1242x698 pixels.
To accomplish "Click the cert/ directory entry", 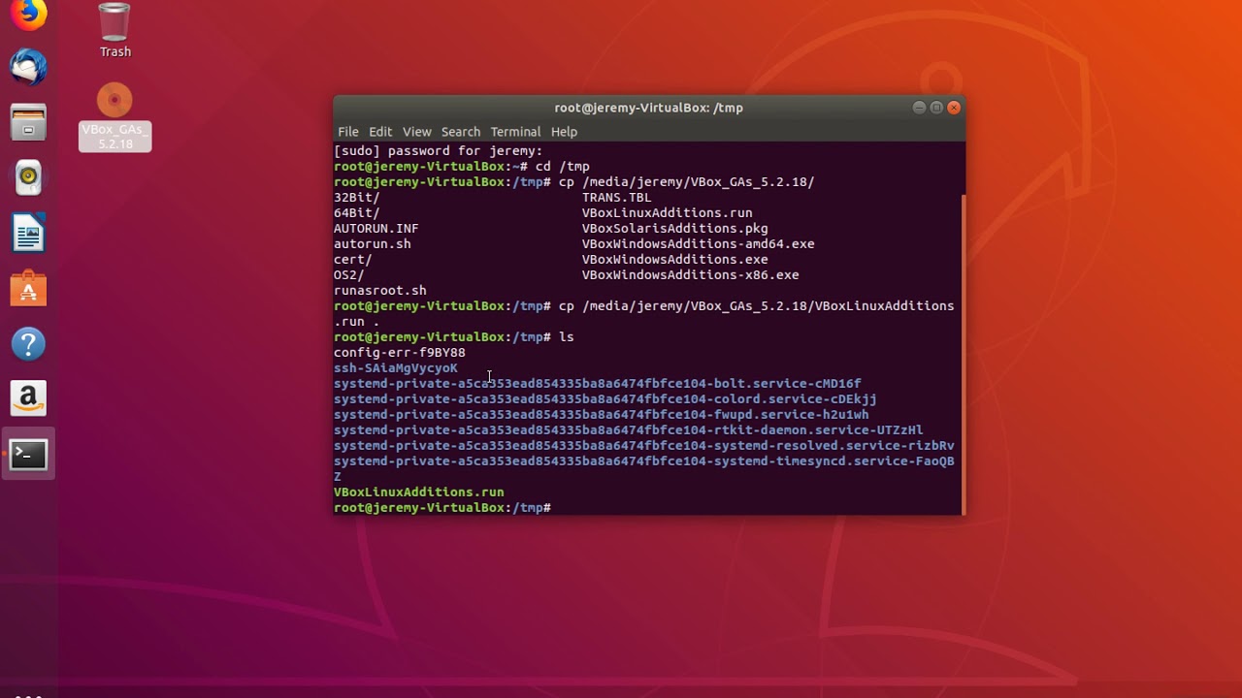I will point(353,260).
